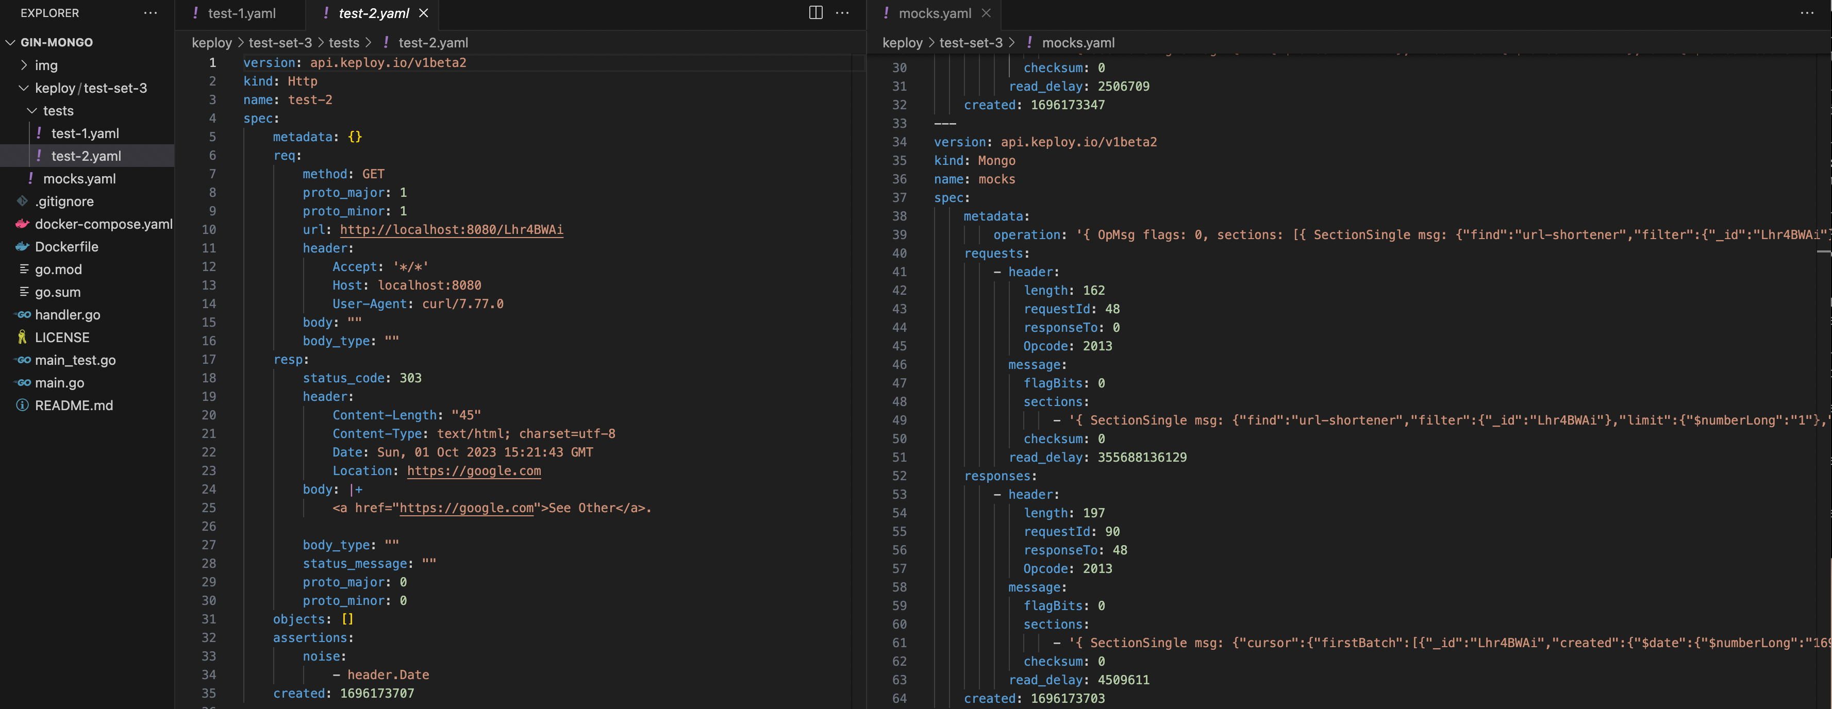Click the info icon beside README.md
This screenshot has height=709, width=1832.
[23, 406]
